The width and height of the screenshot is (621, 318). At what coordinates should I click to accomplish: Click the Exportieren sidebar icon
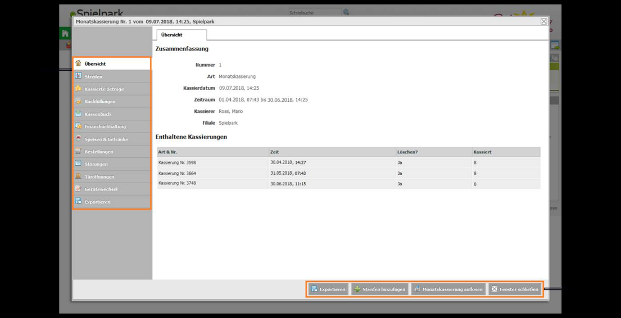pyautogui.click(x=79, y=202)
